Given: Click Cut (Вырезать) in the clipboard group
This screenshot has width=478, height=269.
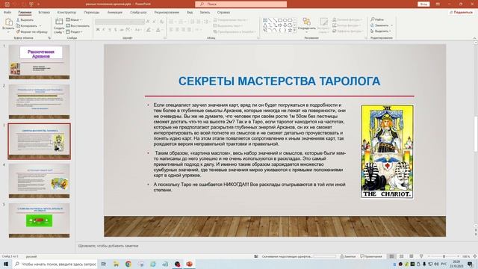Looking at the screenshot, I should tap(25, 20).
